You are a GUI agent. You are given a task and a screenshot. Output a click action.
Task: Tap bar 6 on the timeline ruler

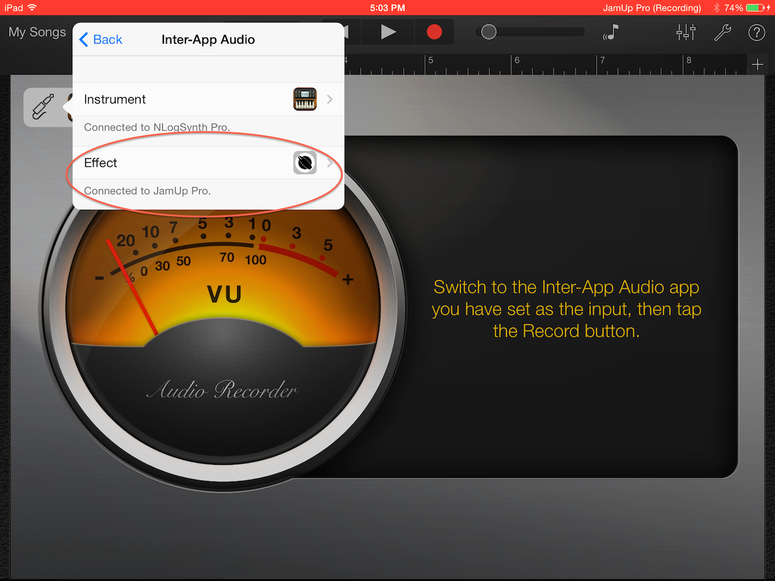[x=517, y=60]
